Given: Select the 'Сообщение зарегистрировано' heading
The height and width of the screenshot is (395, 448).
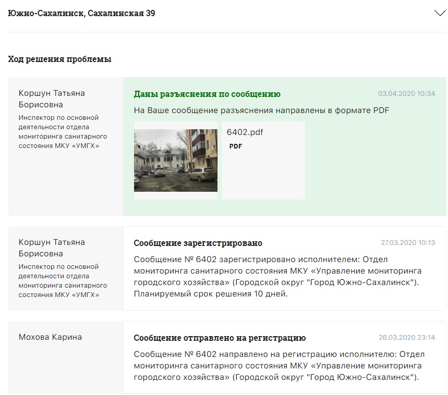Looking at the screenshot, I should click(x=198, y=243).
